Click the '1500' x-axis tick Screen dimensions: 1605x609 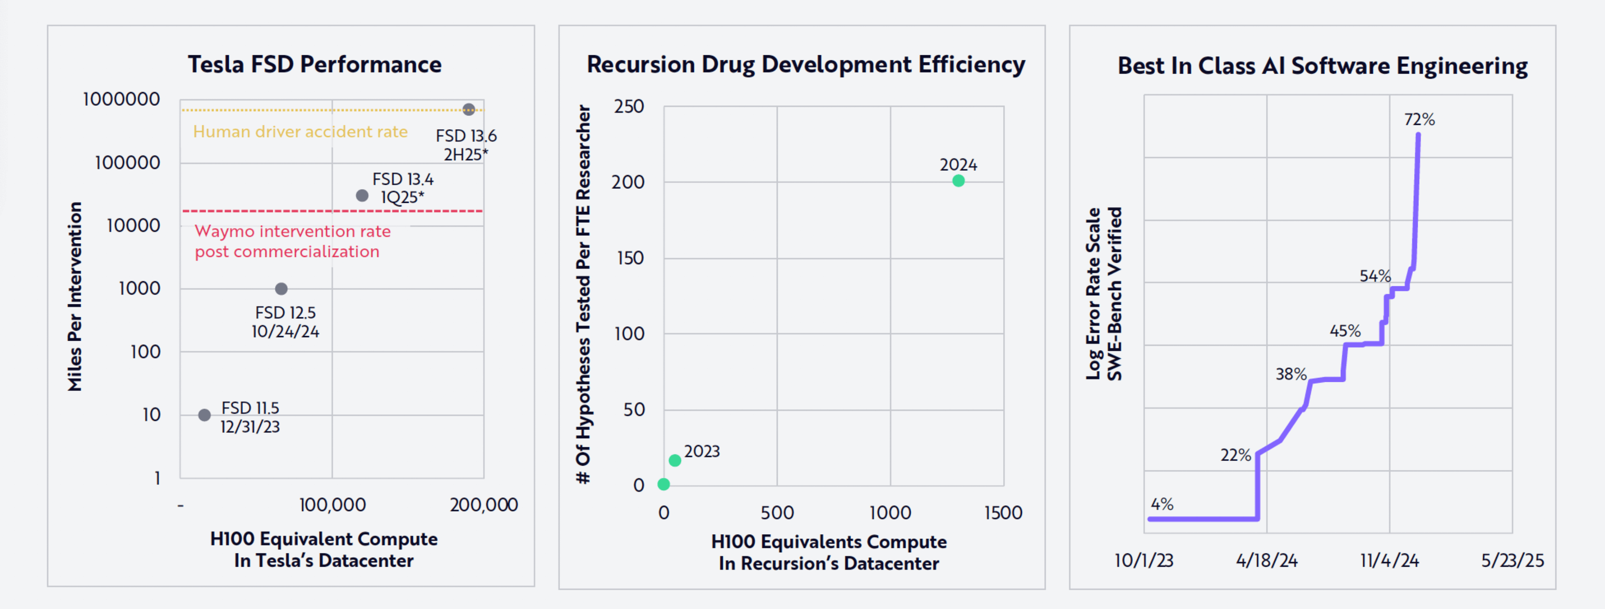pyautogui.click(x=1003, y=513)
